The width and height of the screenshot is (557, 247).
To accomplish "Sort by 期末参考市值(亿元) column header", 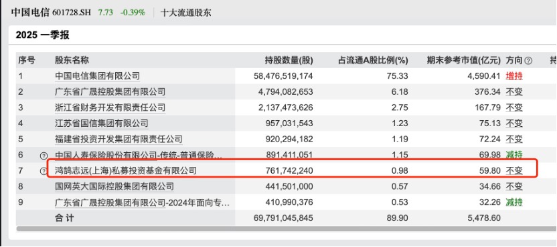I will point(463,61).
